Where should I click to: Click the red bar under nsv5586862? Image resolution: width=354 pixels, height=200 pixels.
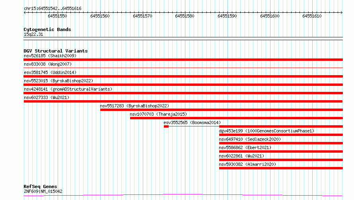click(281, 151)
